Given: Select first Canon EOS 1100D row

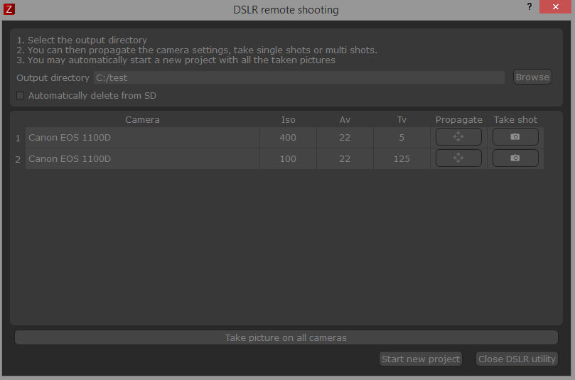Looking at the screenshot, I should [x=142, y=138].
